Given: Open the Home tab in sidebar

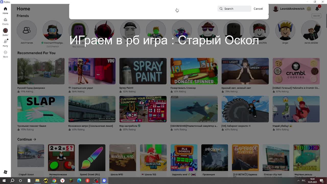Looking at the screenshot, I should click(5, 10).
